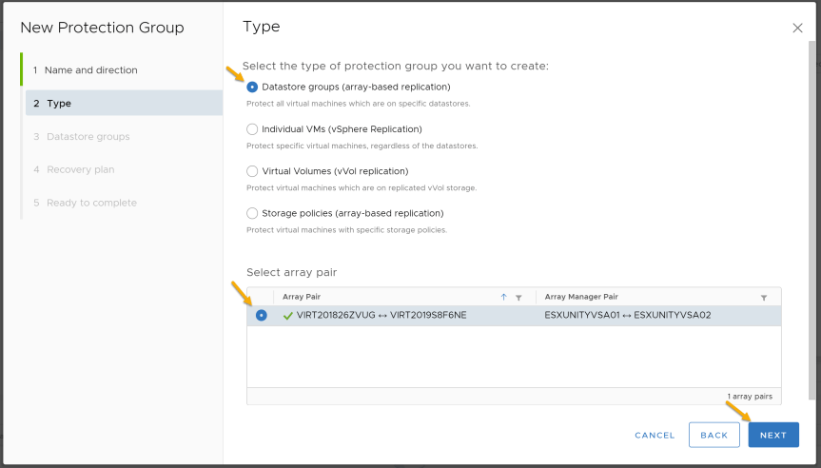Open the Array Pair column filter icon
The height and width of the screenshot is (468, 821).
518,298
